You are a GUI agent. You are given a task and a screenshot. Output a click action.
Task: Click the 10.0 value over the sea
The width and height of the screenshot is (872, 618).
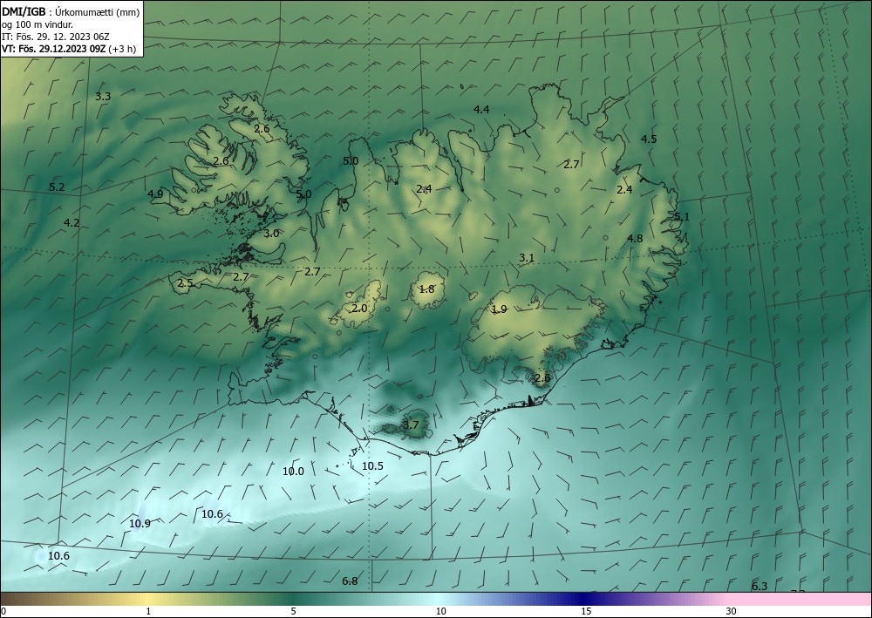pos(294,472)
